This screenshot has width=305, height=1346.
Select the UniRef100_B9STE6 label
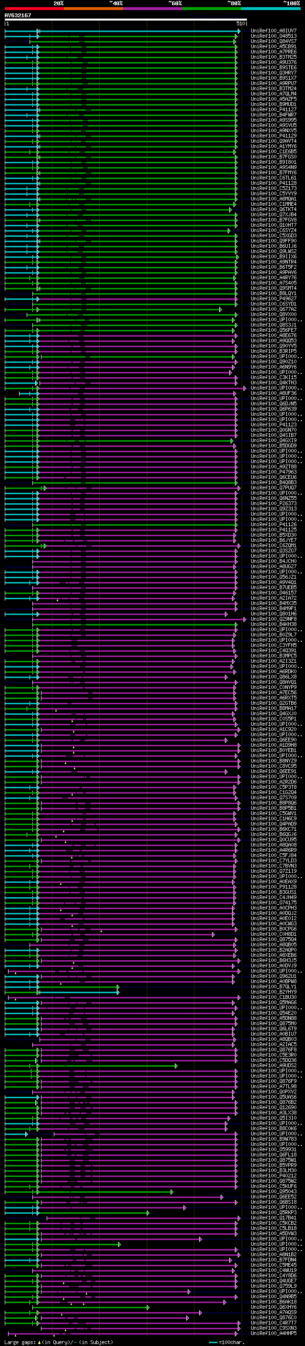(273, 67)
